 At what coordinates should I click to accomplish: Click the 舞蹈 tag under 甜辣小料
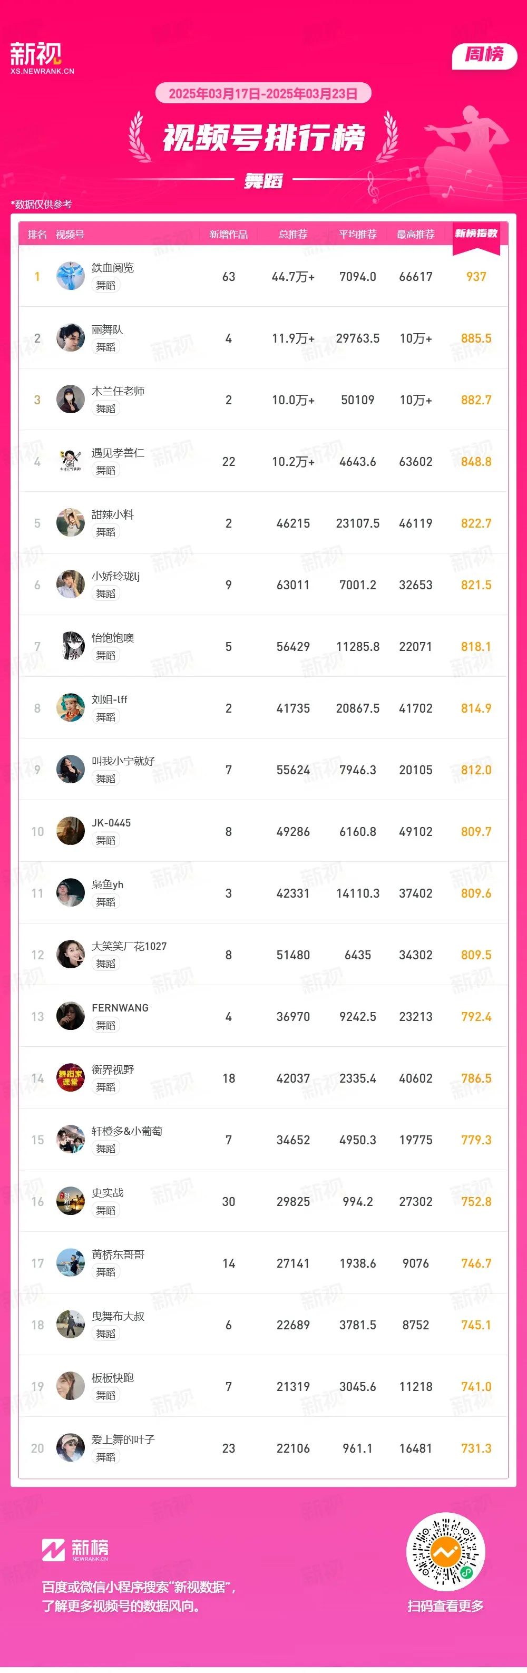pos(106,532)
